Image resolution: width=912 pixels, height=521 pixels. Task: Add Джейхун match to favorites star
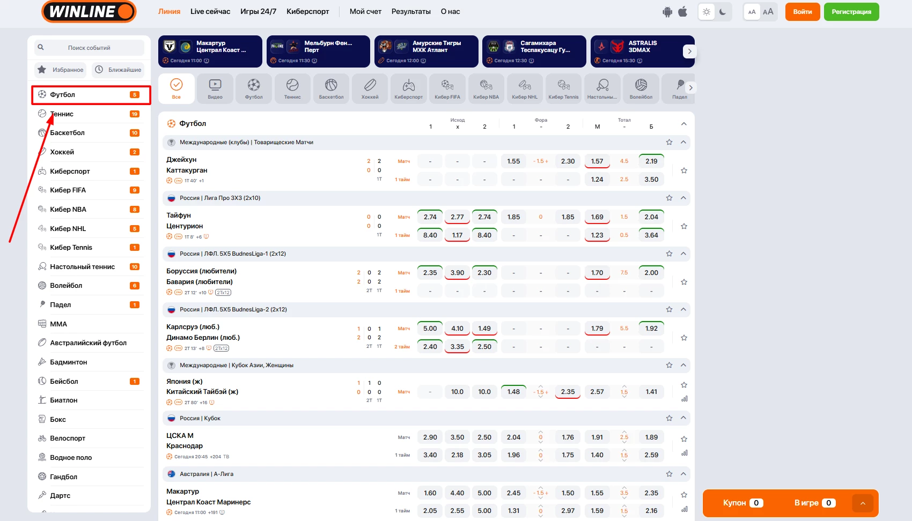click(x=684, y=170)
